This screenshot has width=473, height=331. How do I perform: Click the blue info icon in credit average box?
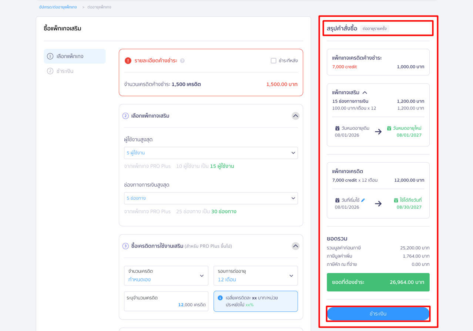point(220,298)
